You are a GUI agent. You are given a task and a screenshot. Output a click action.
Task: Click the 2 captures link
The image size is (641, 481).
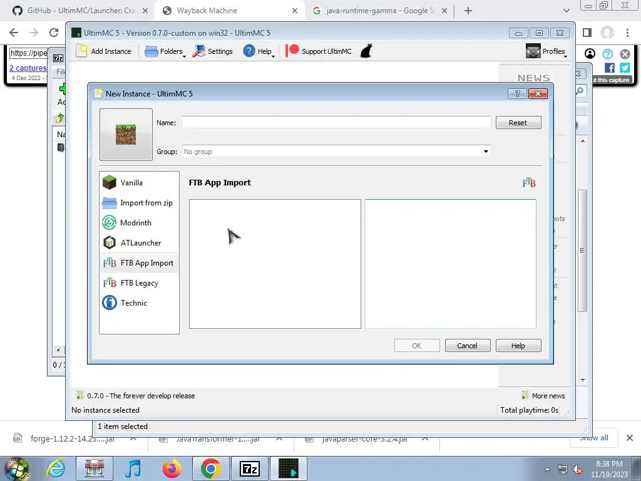pyautogui.click(x=28, y=68)
